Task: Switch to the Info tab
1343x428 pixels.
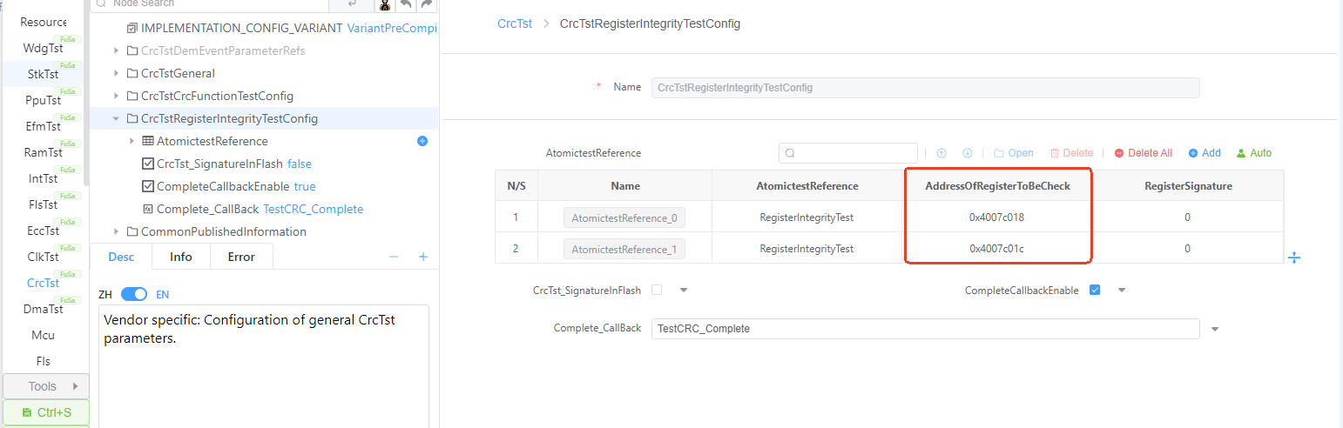Action: pos(181,257)
